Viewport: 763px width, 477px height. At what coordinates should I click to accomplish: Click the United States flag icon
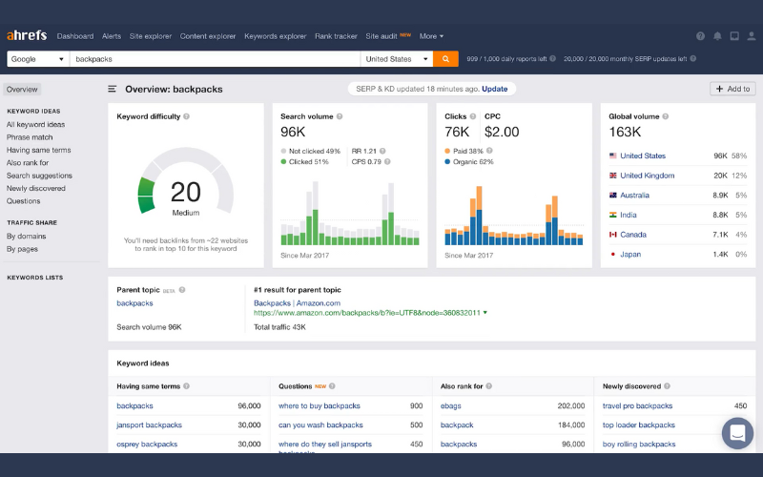[612, 156]
